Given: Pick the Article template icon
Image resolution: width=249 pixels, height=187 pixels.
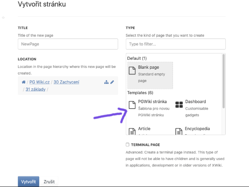Looking at the screenshot, I should pyautogui.click(x=132, y=131).
